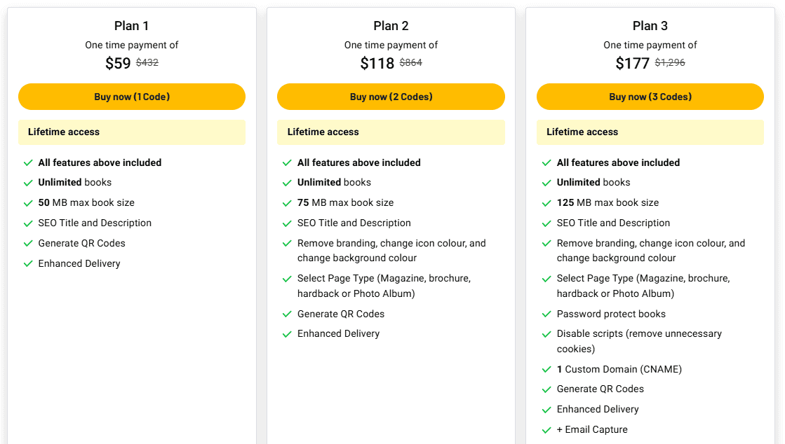Click the crossed-out $1,296 price
The width and height of the screenshot is (785, 444).
tap(670, 63)
